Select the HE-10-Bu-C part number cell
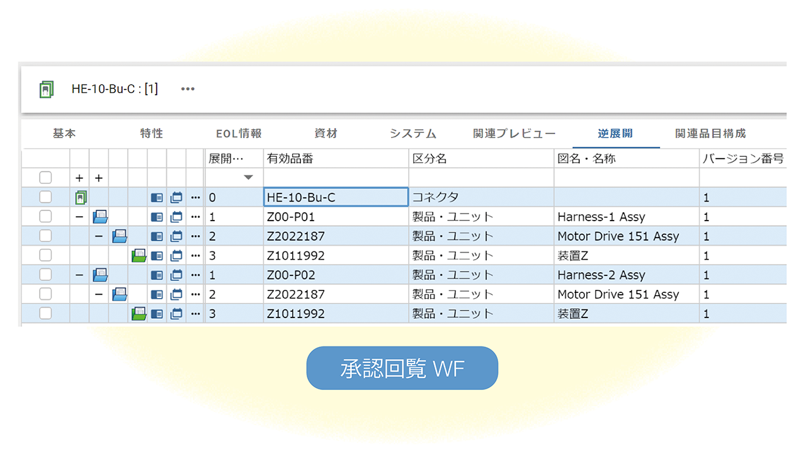The height and width of the screenshot is (453, 806). 336,198
